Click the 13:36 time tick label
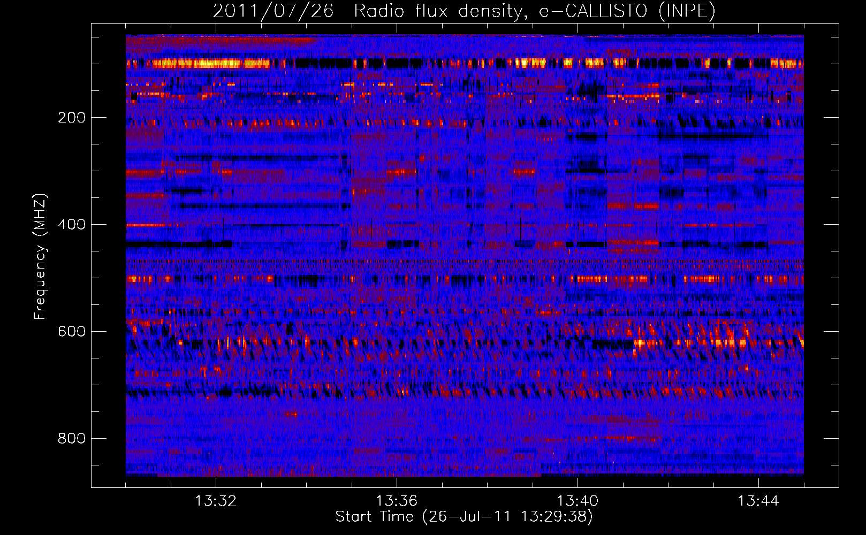Screen dimensions: 866x535 pos(397,501)
